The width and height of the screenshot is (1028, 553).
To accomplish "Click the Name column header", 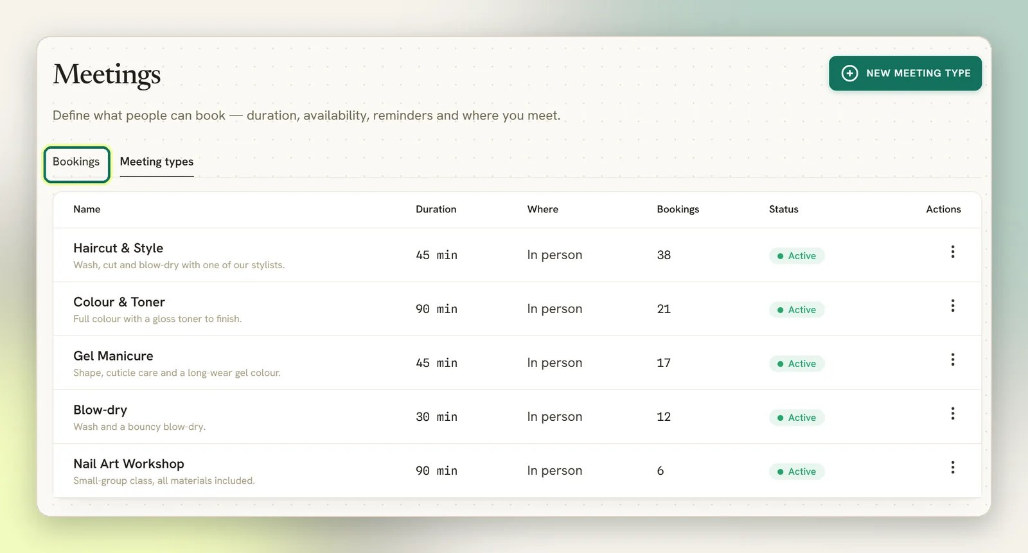I will (x=87, y=209).
